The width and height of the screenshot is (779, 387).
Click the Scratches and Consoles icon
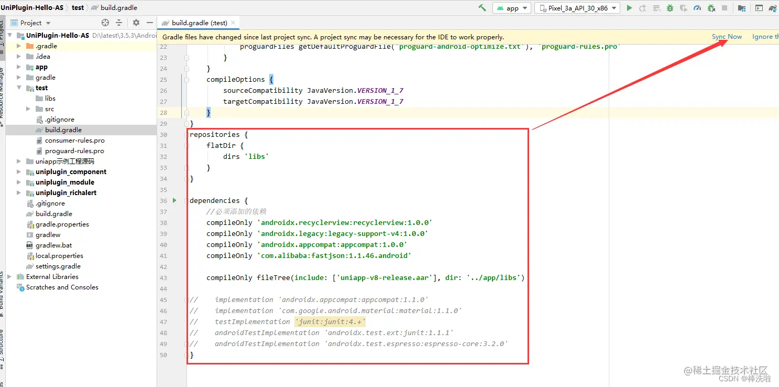click(x=20, y=287)
